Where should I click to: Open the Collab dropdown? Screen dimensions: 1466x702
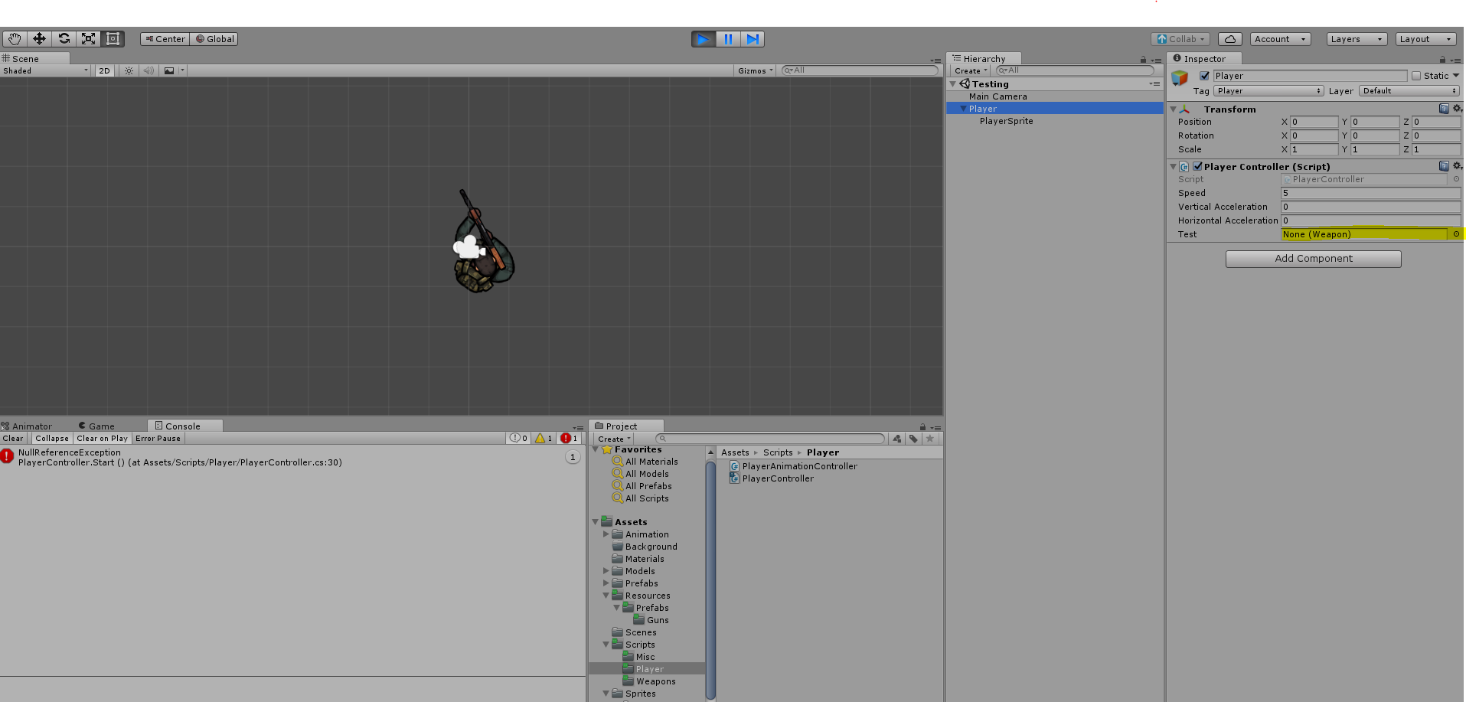pos(1180,39)
